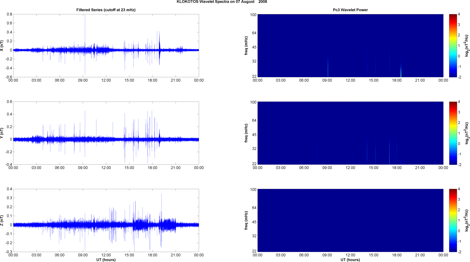This screenshot has height=262, width=470.
Task: Click the '12:00' tick under the Z series plot
Action: click(x=106, y=255)
